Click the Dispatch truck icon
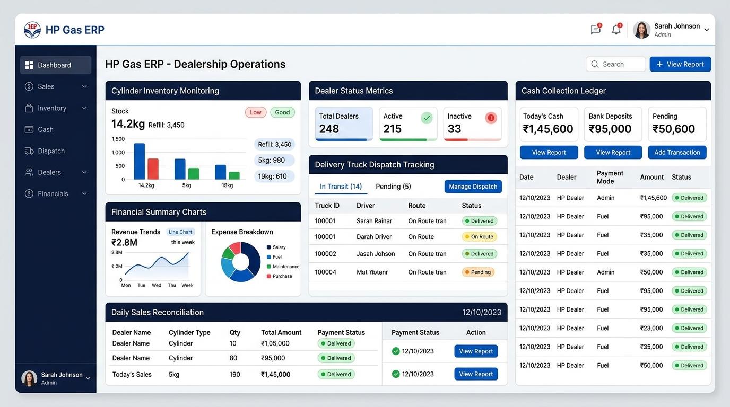The height and width of the screenshot is (407, 730). pos(29,151)
